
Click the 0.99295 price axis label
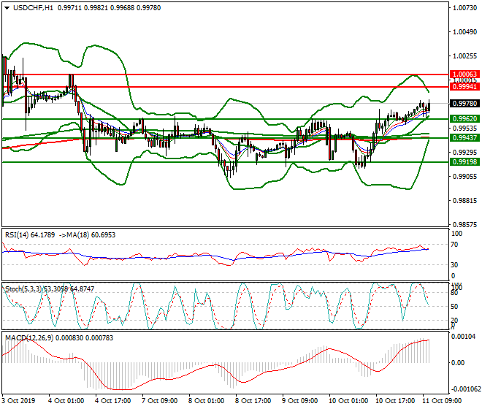point(464,152)
